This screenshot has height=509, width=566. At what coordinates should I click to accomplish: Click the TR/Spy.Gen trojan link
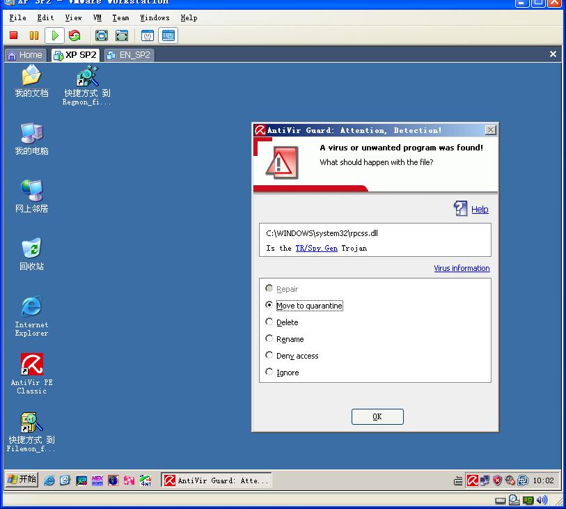click(317, 248)
